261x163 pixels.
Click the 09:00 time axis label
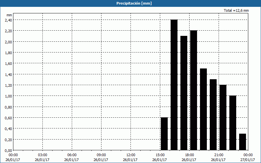click(x=101, y=155)
